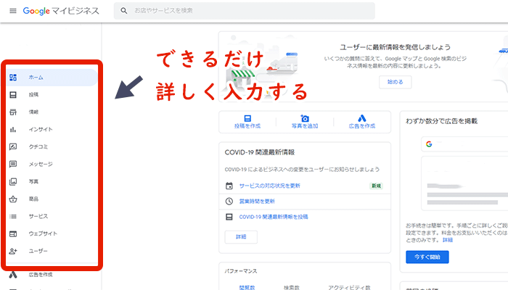Click the ユーザー add person icon
Viewport: 508px width, 290px height.
(13, 251)
